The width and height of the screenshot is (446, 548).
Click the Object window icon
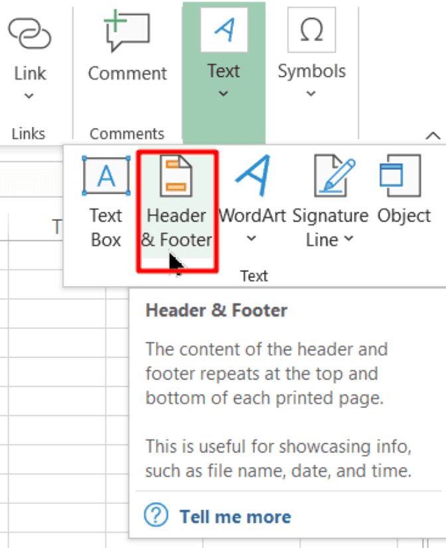[x=401, y=176]
